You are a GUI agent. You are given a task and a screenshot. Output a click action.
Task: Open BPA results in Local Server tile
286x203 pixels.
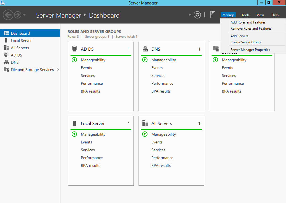90,166
